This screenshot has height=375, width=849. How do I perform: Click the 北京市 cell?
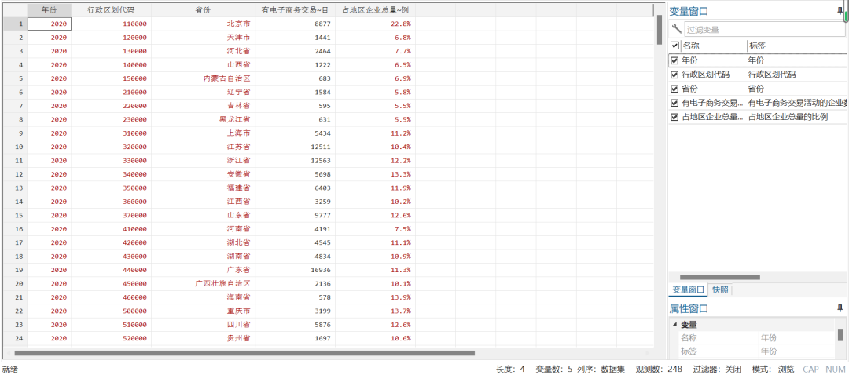203,24
